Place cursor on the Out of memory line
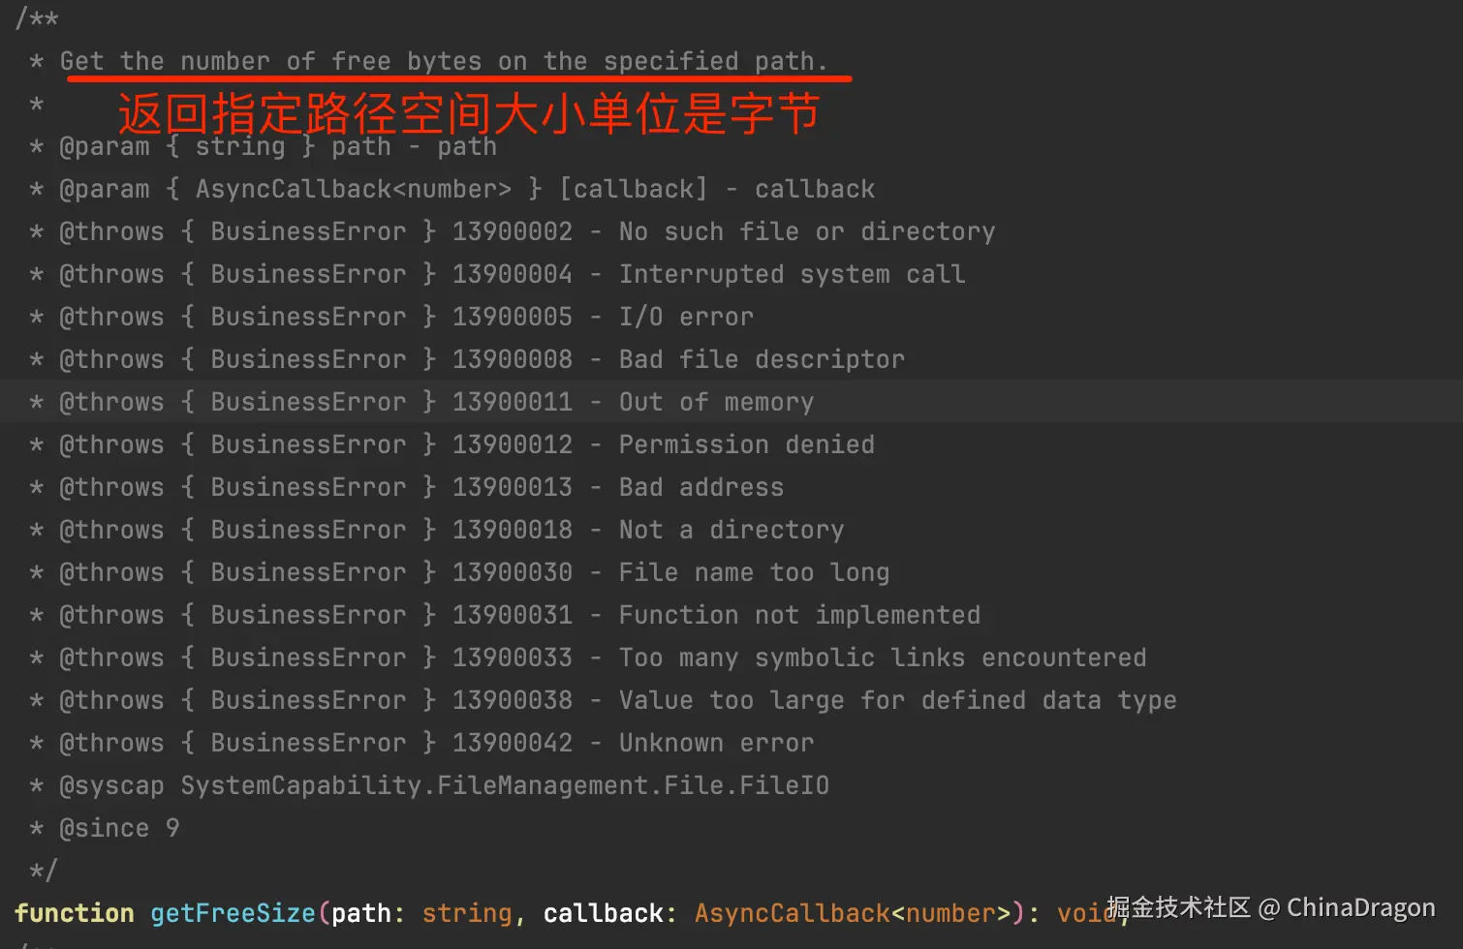 pos(731,402)
